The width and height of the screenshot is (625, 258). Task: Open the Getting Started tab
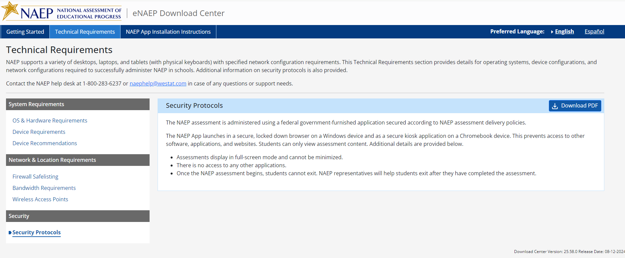[x=25, y=32]
